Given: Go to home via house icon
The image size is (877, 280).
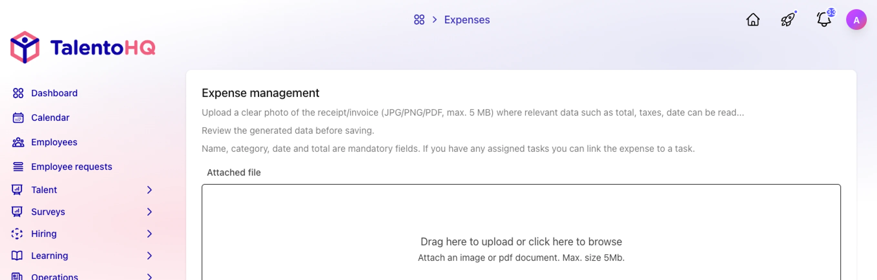Looking at the screenshot, I should click(x=753, y=19).
